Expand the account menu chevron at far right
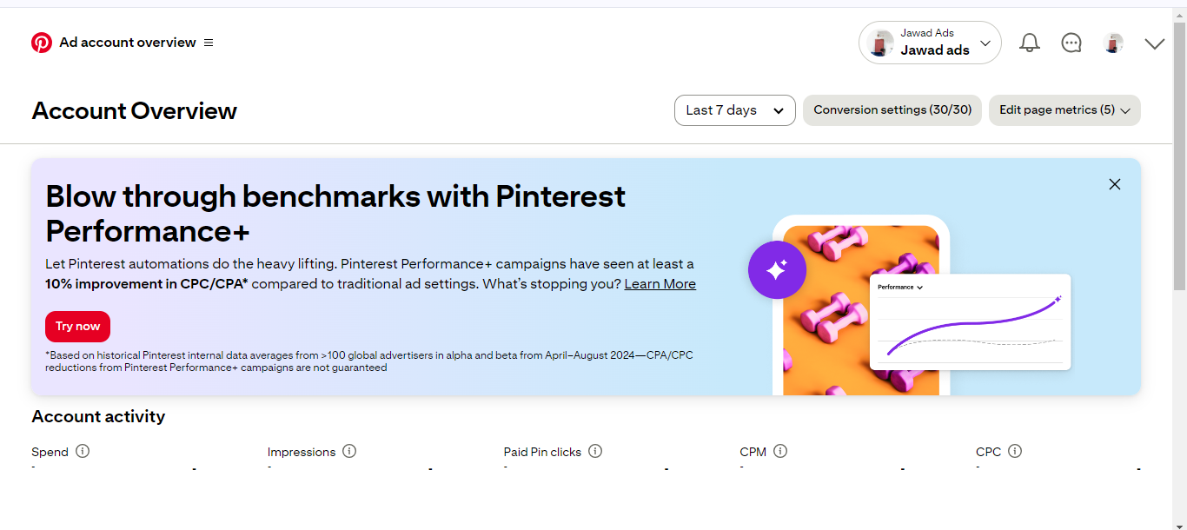Image resolution: width=1187 pixels, height=530 pixels. (1155, 43)
